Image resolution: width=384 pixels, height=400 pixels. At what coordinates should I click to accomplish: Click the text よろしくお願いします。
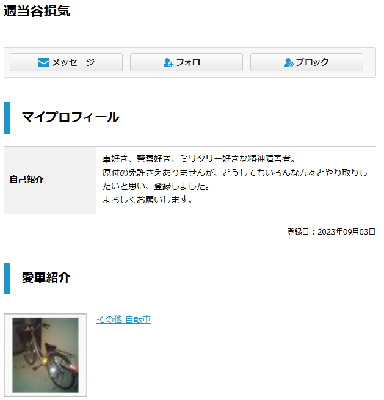[148, 200]
